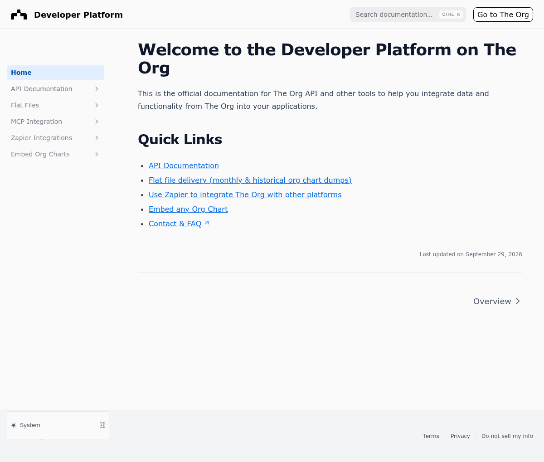Open the Embed any Org Chart link
This screenshot has height=462, width=544.
click(x=188, y=209)
